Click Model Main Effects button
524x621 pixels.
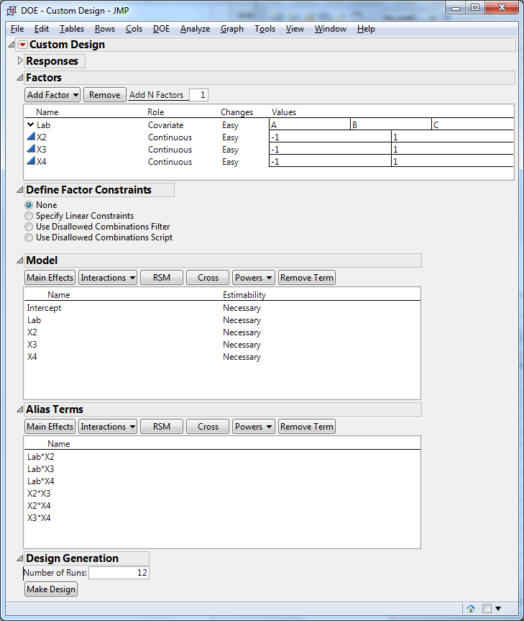coord(50,278)
